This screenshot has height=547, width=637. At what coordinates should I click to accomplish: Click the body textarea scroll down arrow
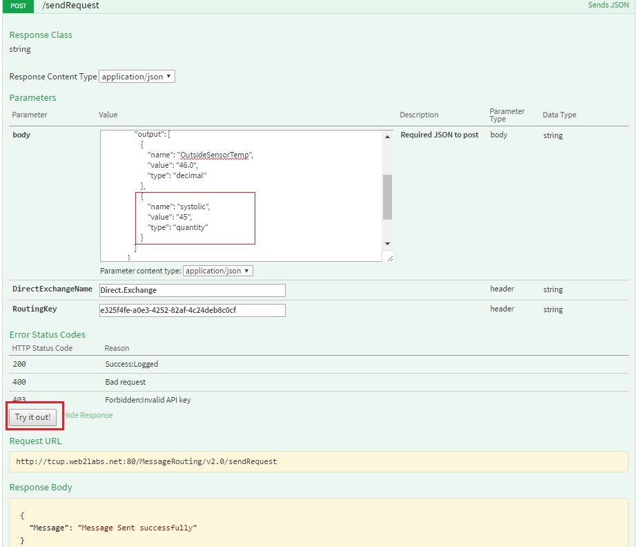pyautogui.click(x=388, y=244)
